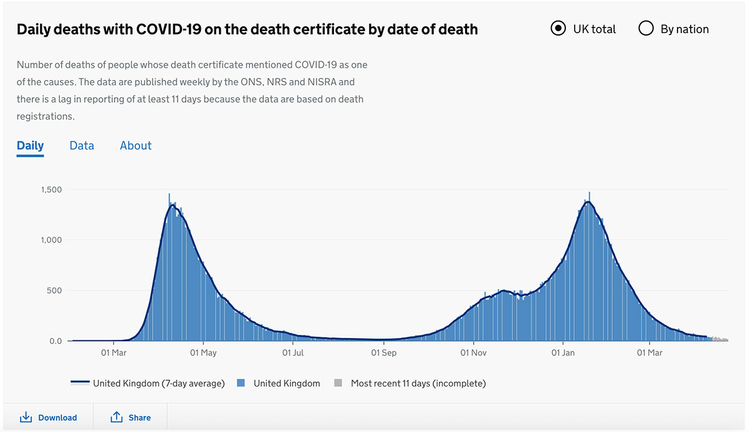
Task: Click the blue United Kingdom legend square
Action: 242,383
